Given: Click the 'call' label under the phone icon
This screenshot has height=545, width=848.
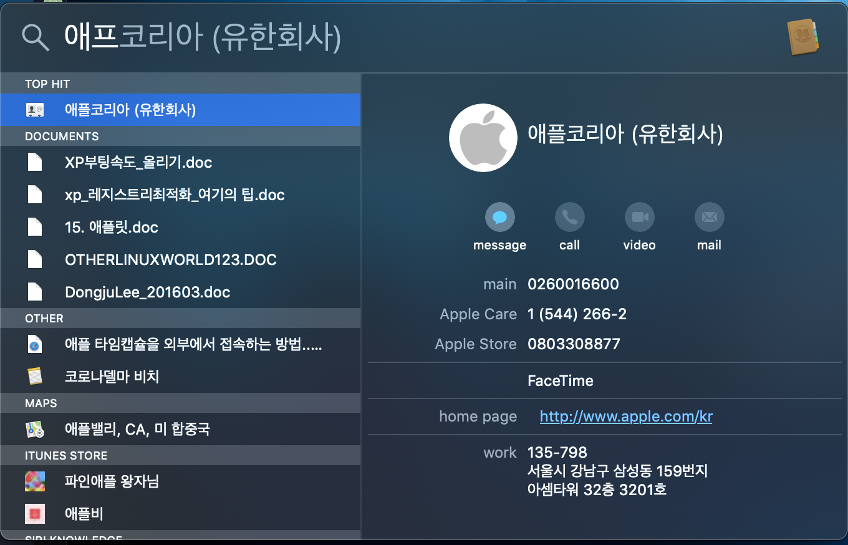Looking at the screenshot, I should pos(570,245).
